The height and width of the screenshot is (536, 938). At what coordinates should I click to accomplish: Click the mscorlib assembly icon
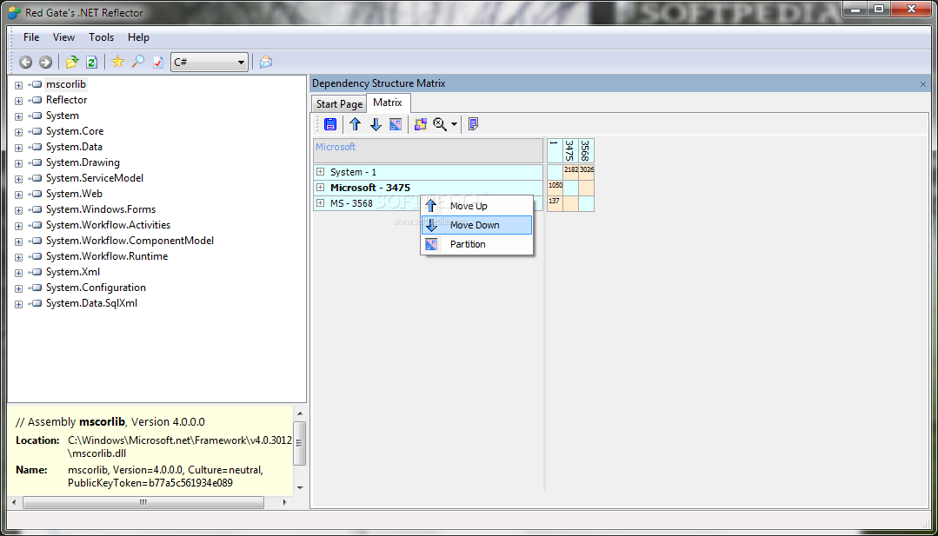[36, 84]
